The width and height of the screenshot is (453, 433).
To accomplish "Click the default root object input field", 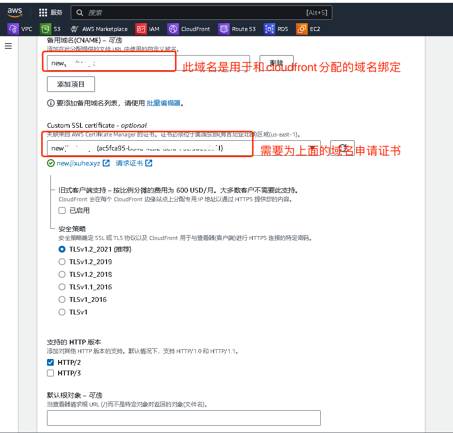I will click(184, 418).
